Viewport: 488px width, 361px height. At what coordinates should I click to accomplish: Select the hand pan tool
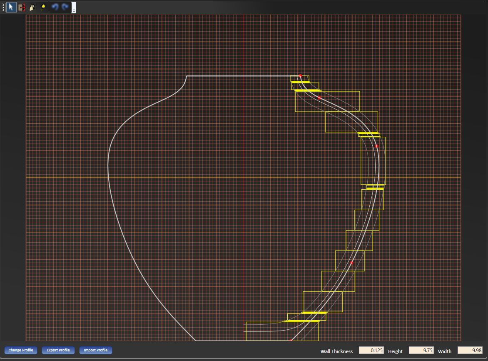point(32,7)
